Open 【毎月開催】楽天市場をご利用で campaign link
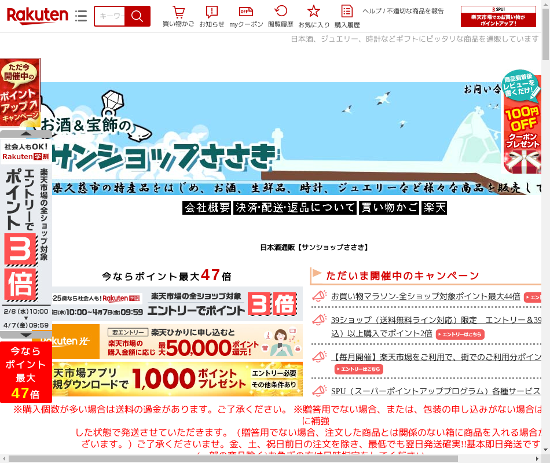The height and width of the screenshot is (463, 550). [436, 357]
